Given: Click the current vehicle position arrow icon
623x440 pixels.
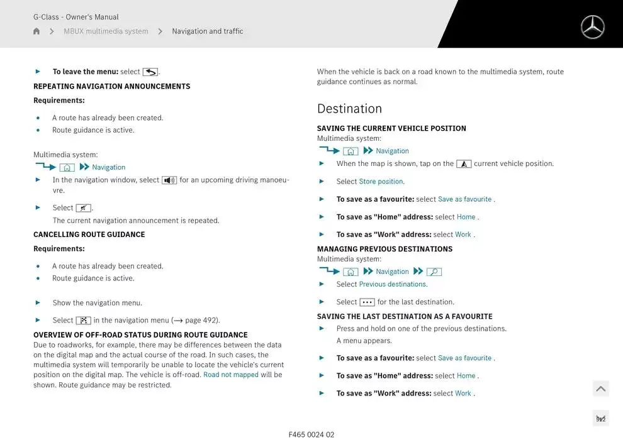Looking at the screenshot, I should tap(464, 164).
